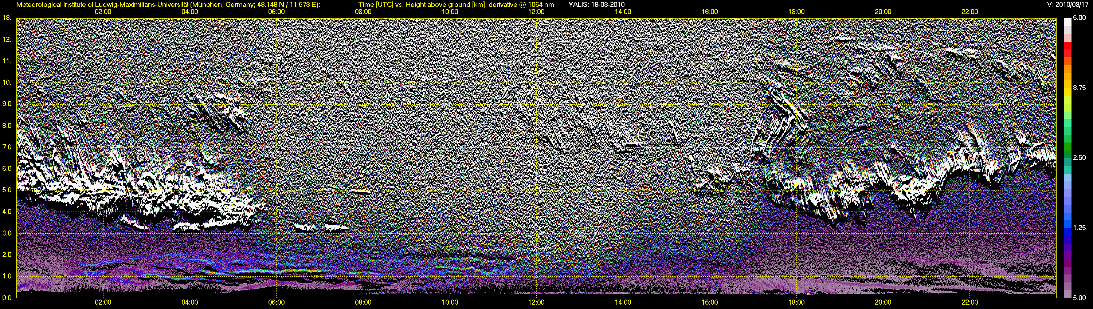Viewport: 1093px width, 309px height.
Task: Click the 10:00 tick label on the bottom axis
Action: point(450,302)
